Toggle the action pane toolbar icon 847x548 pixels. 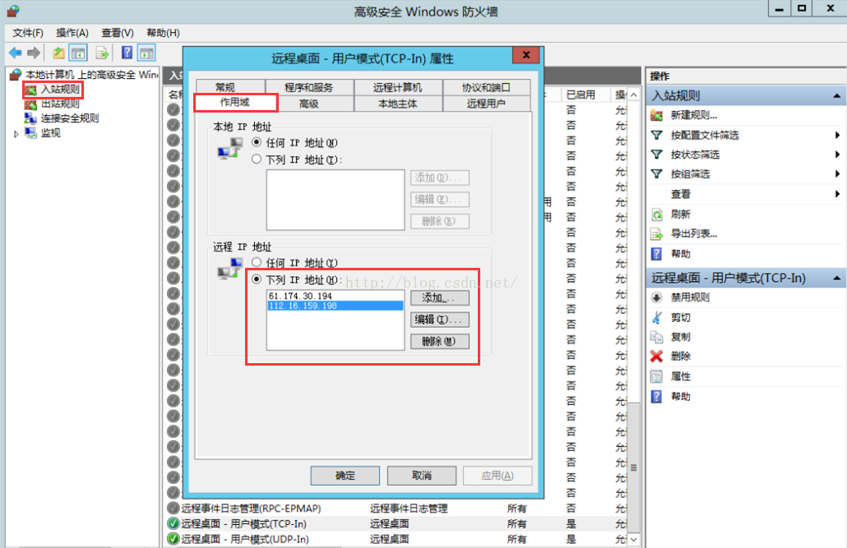(146, 53)
